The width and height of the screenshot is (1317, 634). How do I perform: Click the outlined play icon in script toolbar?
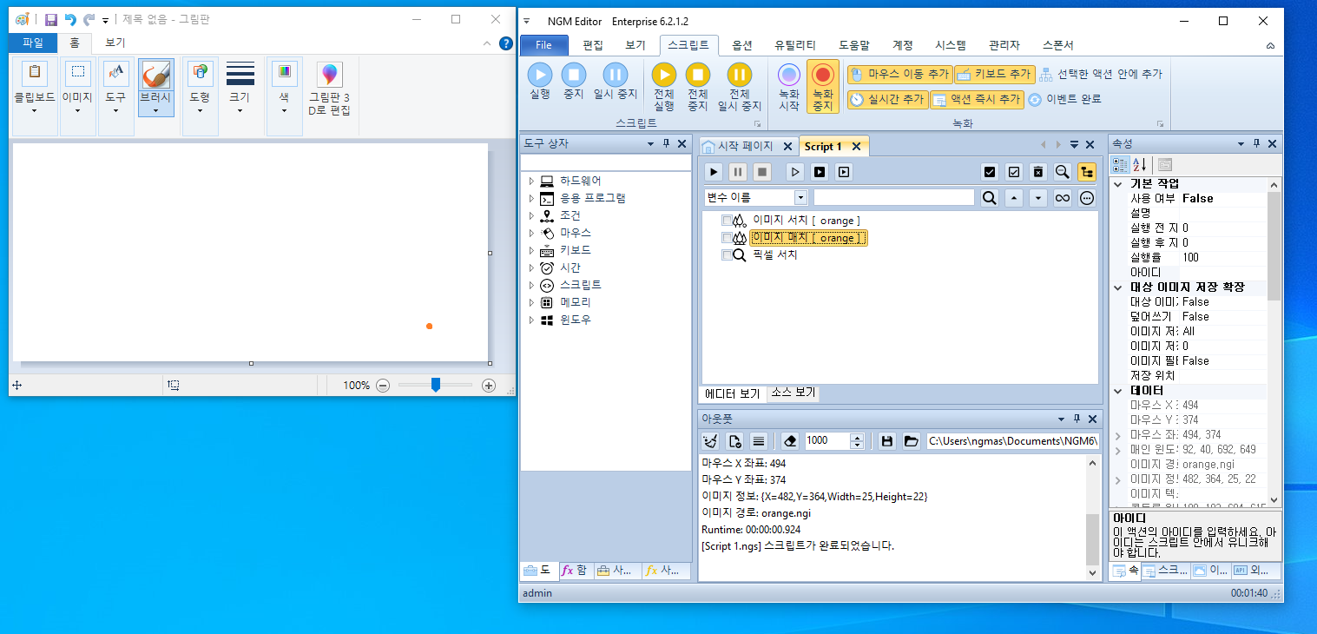coord(794,172)
